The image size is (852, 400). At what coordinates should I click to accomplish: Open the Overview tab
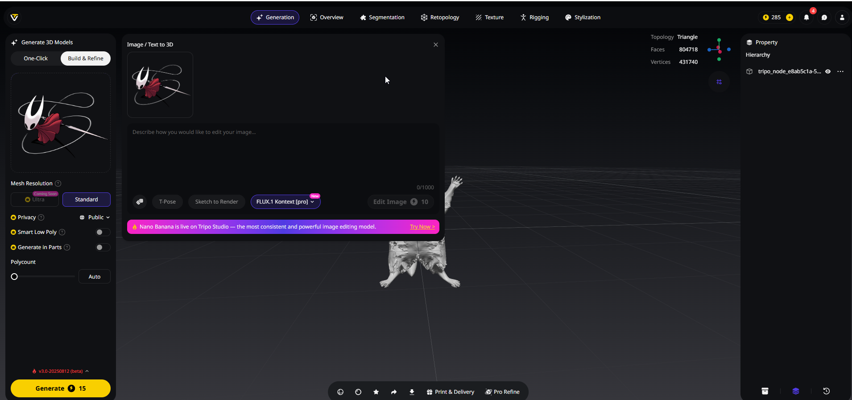(327, 17)
